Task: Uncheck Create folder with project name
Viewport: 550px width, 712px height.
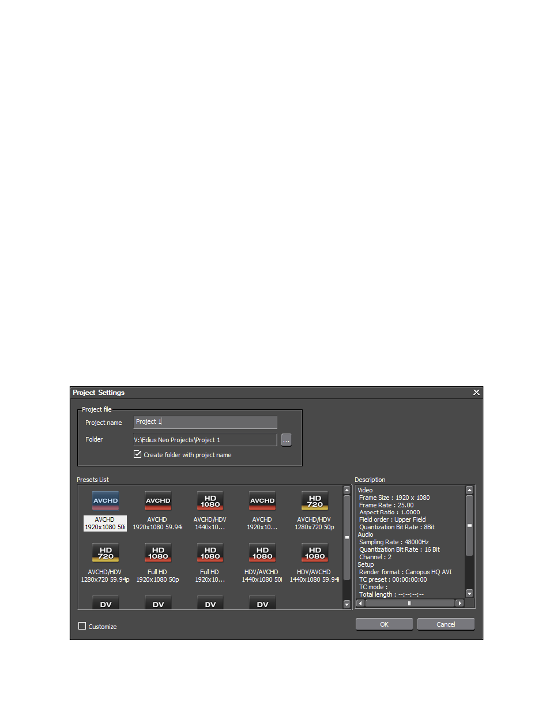Action: coord(138,454)
